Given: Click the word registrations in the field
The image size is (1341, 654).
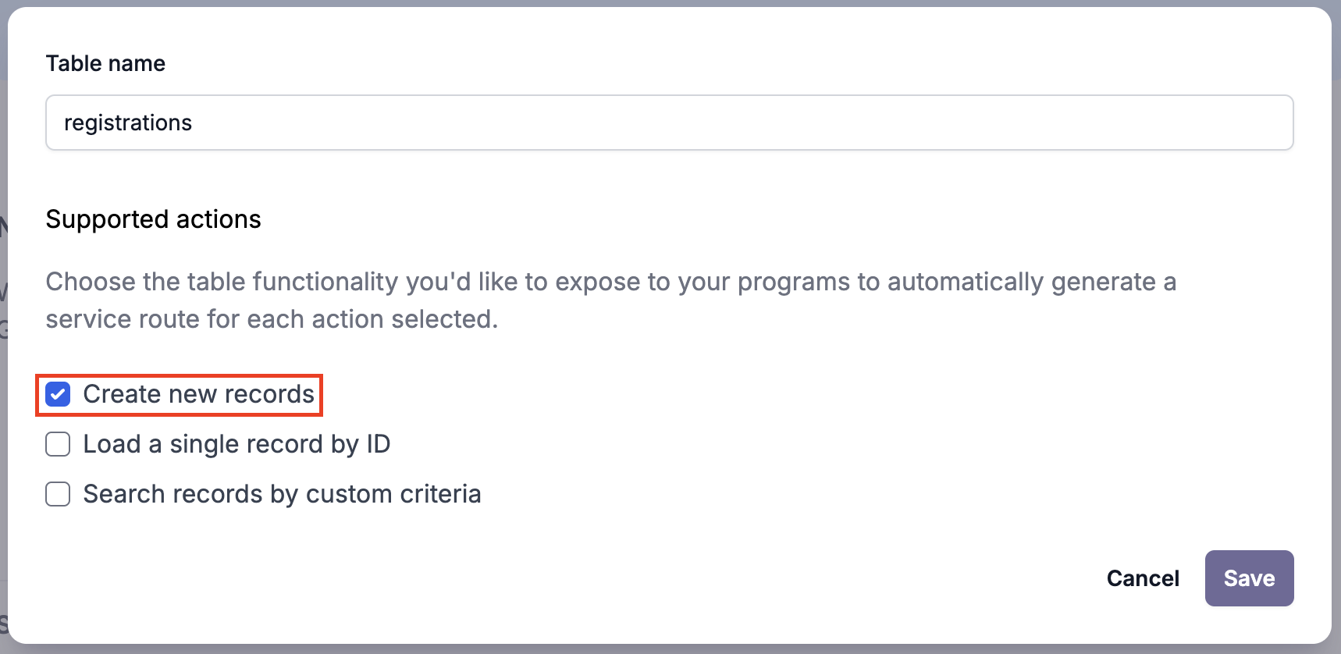Looking at the screenshot, I should (128, 123).
